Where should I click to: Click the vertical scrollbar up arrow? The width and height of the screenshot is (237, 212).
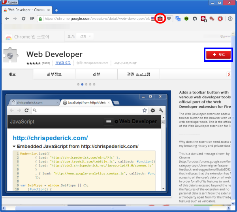click(x=233, y=34)
